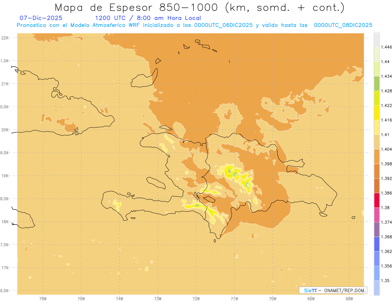The height and width of the screenshot is (303, 392).
Task: Click the '69W' longitude axis label
Action: click(x=311, y=299)
